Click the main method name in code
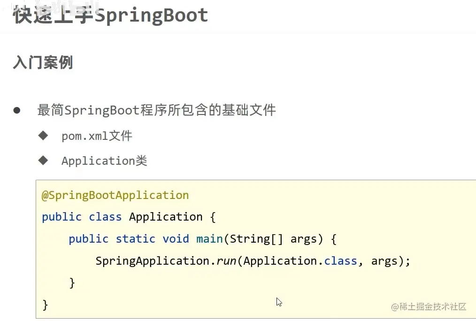 (x=209, y=239)
